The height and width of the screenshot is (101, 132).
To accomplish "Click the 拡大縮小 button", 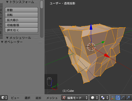I will pyautogui.click(x=21, y=20).
